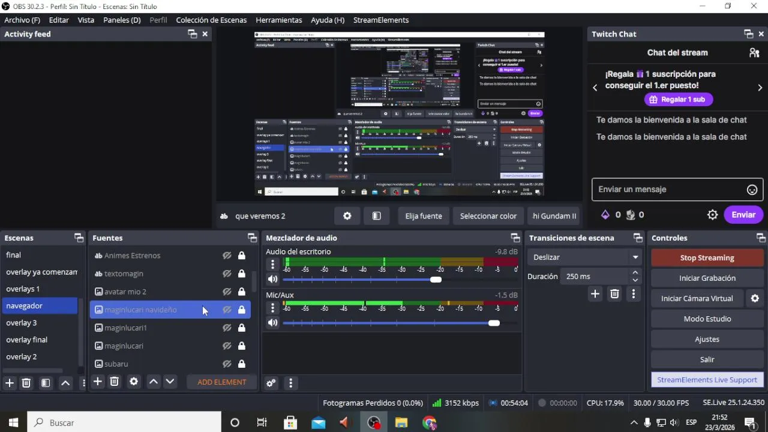Add a source with plus in Fuentes
This screenshot has width=768, height=432.
coord(98,382)
